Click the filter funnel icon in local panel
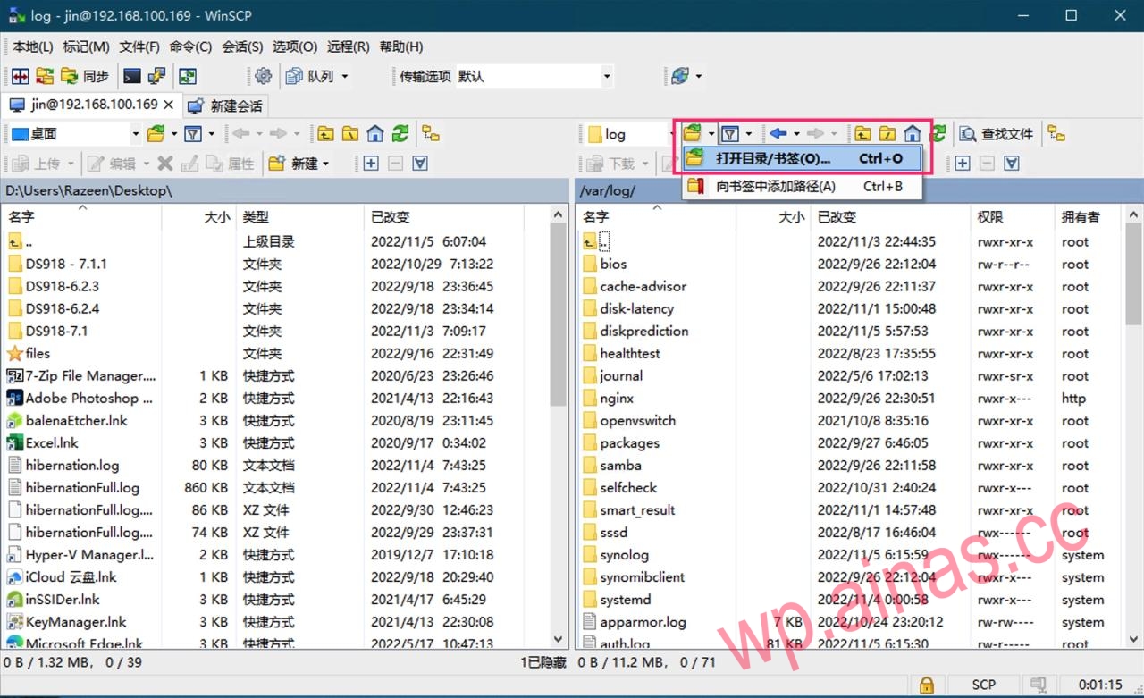 (x=193, y=134)
